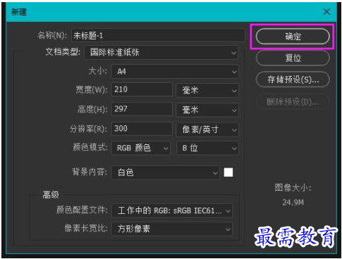Close the 新建 dialog window
This screenshot has width=342, height=259.
[x=326, y=11]
